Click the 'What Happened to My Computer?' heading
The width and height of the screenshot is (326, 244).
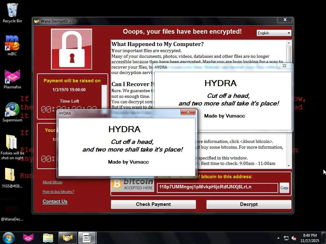(x=158, y=44)
